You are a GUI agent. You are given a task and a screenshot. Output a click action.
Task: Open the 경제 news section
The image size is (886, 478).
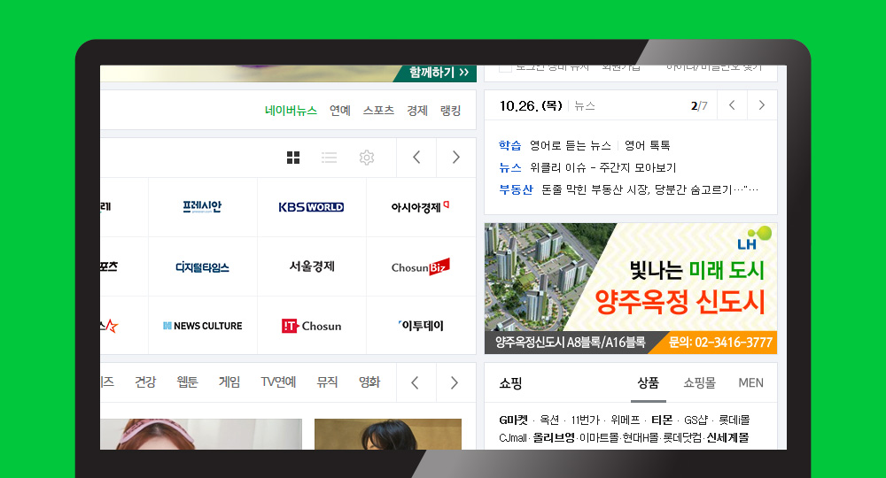[417, 111]
